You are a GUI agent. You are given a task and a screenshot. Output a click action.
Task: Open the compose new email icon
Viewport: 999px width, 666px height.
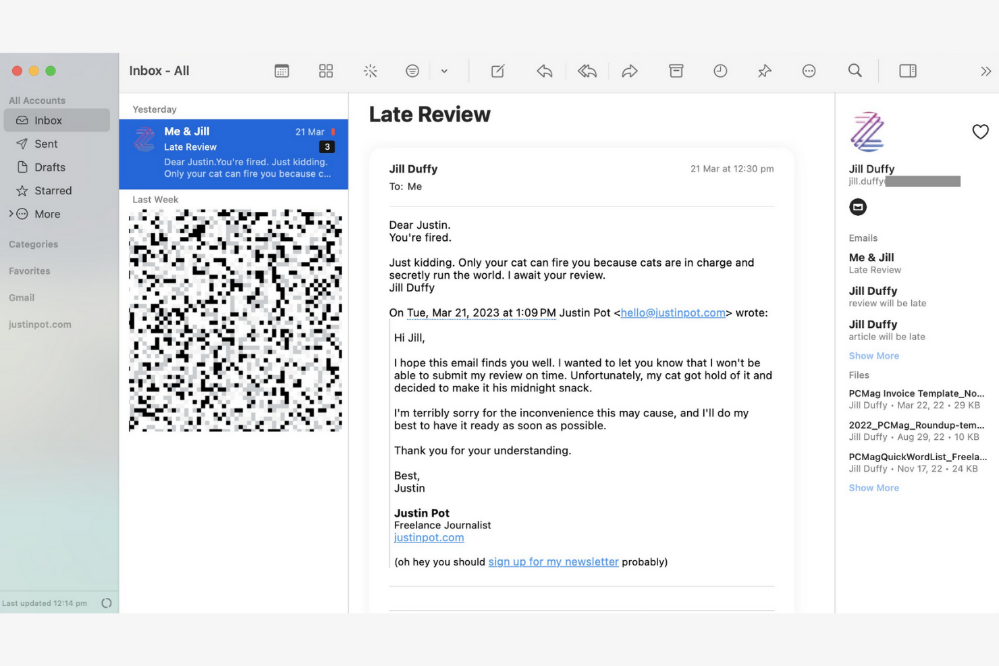(x=497, y=70)
